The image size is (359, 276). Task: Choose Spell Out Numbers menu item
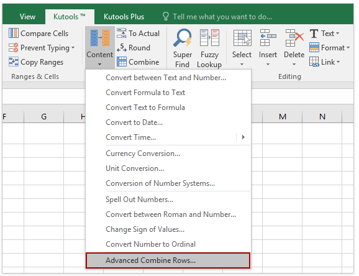coord(168,200)
